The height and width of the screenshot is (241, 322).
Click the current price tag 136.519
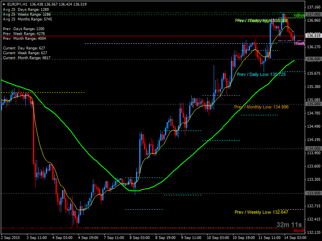point(314,35)
